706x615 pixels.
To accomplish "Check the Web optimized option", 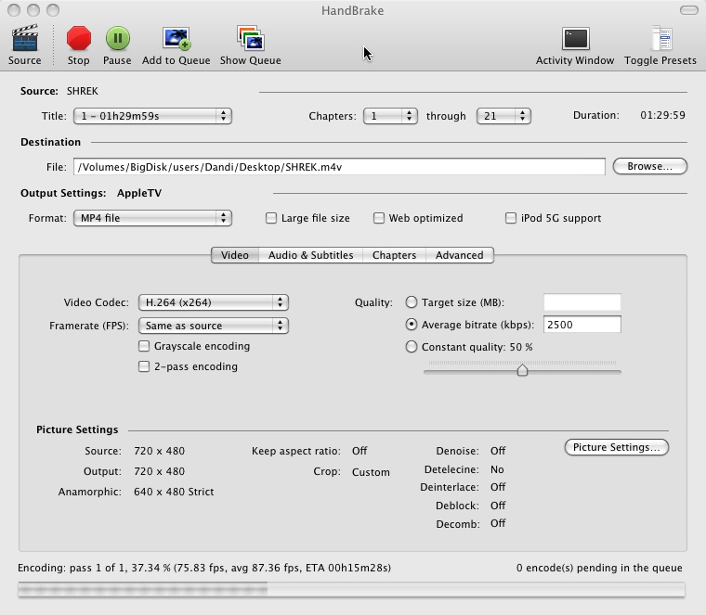I will pos(379,218).
